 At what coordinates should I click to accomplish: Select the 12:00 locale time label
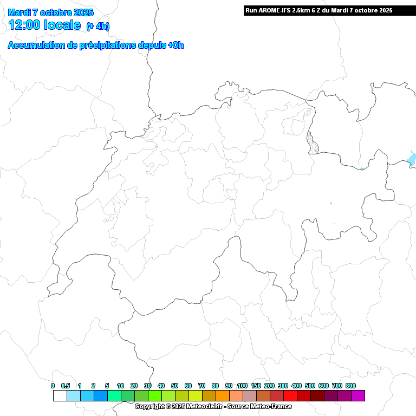(x=44, y=25)
